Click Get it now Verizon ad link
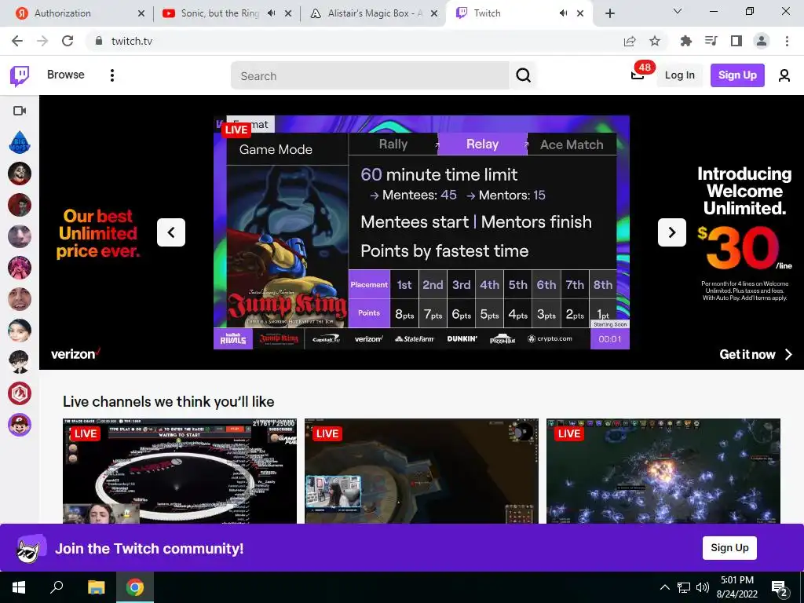804x603 pixels. coord(756,354)
